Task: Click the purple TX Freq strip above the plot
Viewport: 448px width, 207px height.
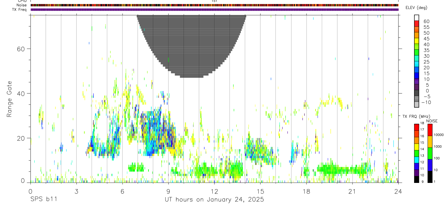Action: tap(214, 9)
